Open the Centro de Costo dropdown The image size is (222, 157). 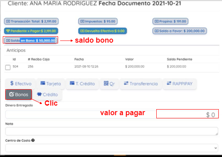111,148
